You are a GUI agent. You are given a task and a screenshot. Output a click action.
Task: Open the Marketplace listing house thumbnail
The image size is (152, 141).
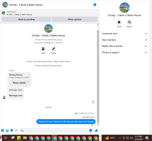(3, 13)
